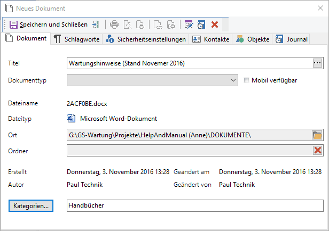This screenshot has height=231, width=329.
Task: Click the document with gear icon
Action: [x=171, y=24]
